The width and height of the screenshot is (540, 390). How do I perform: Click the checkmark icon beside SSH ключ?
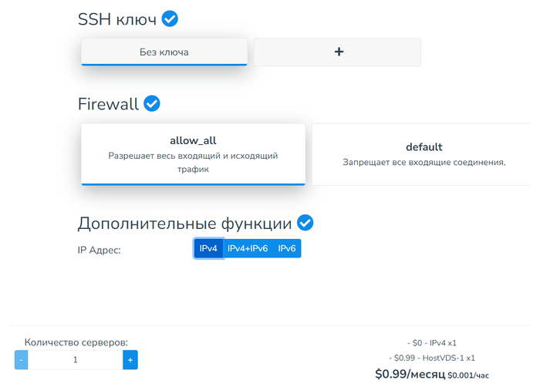(x=170, y=19)
